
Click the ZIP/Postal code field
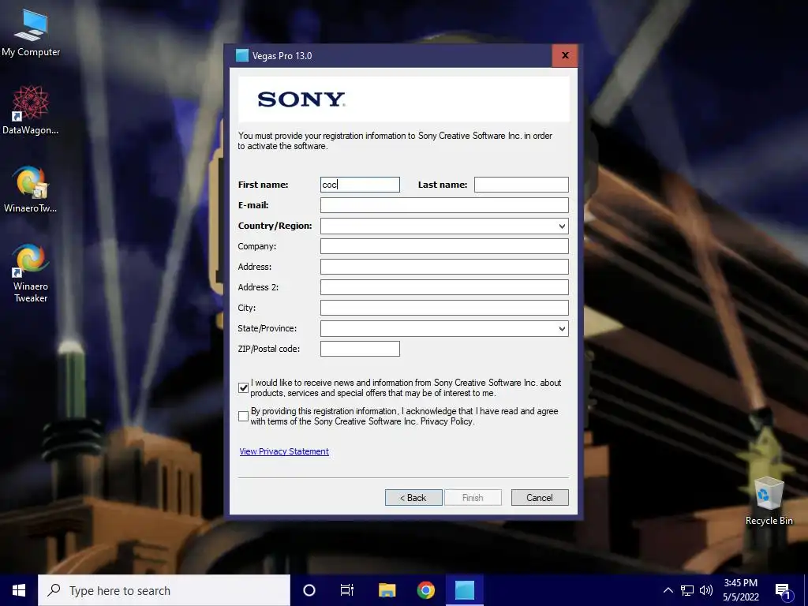(360, 349)
